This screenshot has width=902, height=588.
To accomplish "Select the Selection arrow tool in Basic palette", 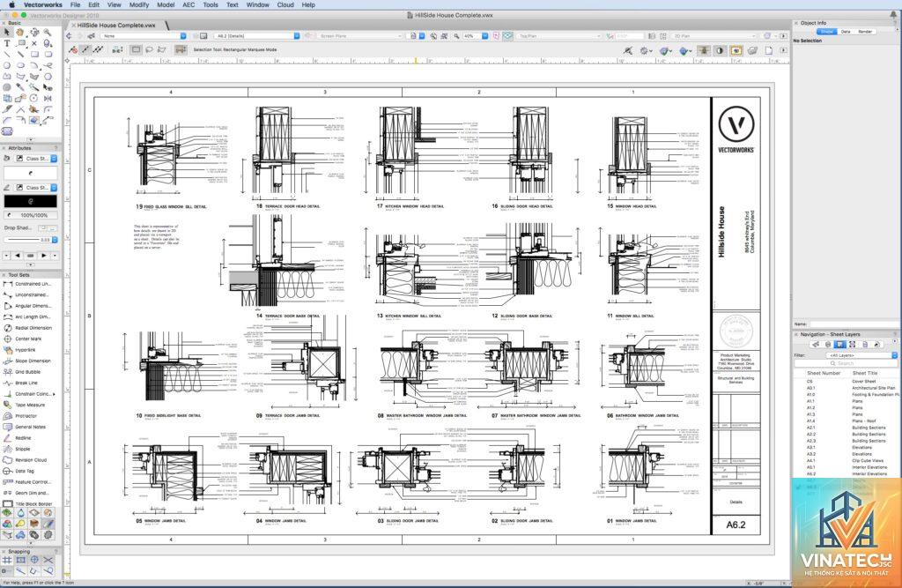I will tap(7, 33).
